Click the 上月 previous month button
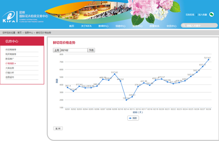 click(x=57, y=50)
